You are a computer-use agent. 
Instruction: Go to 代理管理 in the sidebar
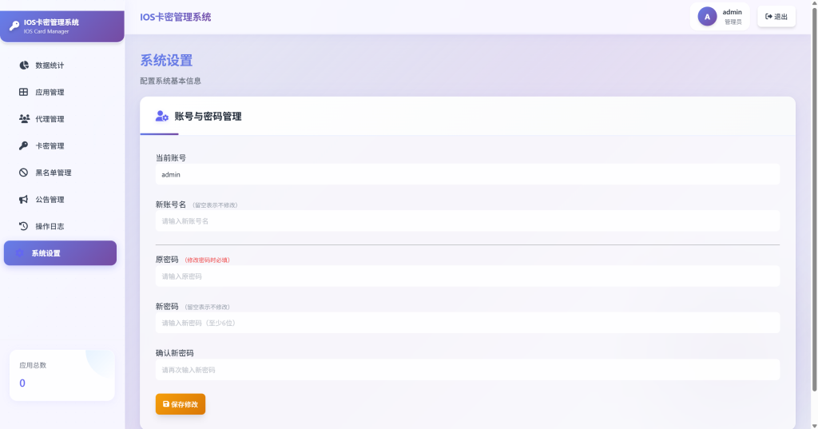pyautogui.click(x=61, y=119)
